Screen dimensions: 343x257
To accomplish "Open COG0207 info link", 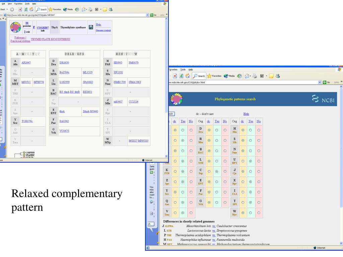I will click(x=43, y=27).
